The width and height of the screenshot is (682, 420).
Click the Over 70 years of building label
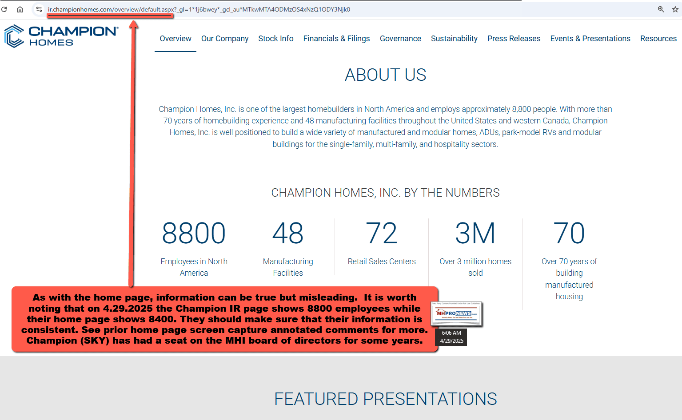click(x=569, y=279)
